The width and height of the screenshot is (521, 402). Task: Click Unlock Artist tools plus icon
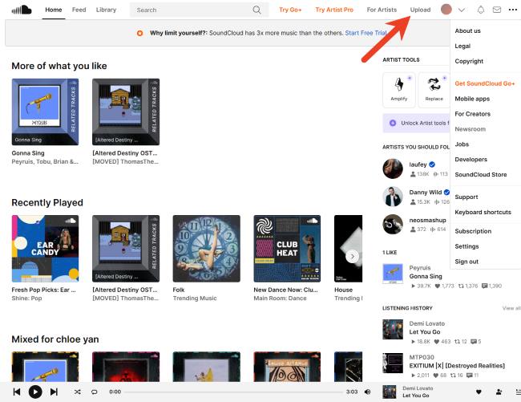tap(393, 123)
